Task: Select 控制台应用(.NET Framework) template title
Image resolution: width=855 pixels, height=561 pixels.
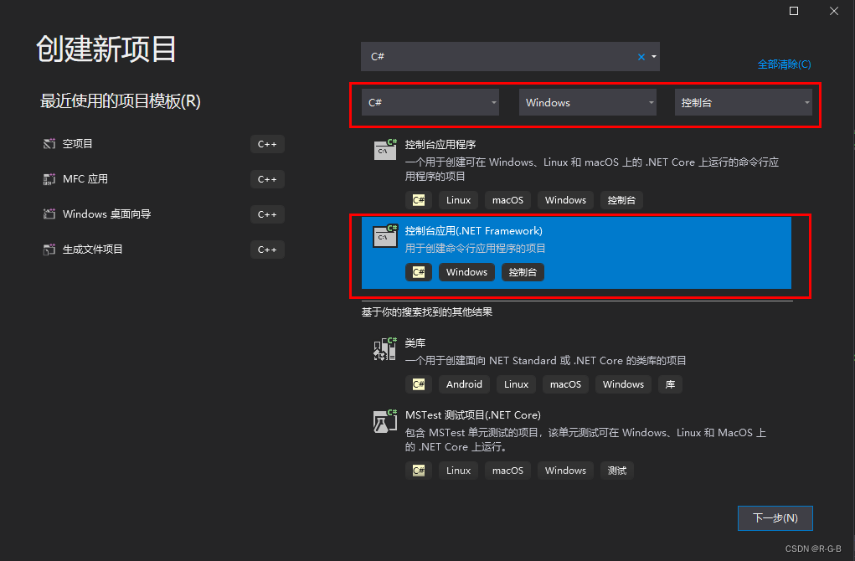Action: [474, 231]
